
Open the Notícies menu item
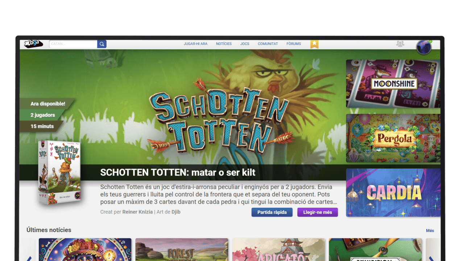click(x=224, y=44)
